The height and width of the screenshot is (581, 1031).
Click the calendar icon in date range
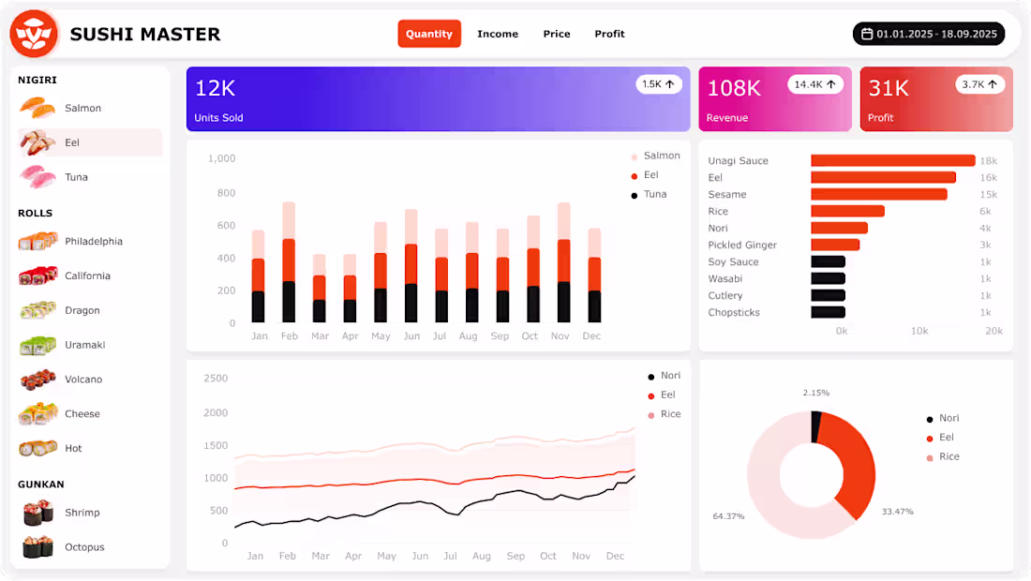pos(867,34)
